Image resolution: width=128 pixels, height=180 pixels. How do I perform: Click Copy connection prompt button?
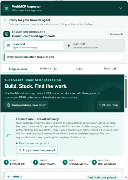[37, 150]
